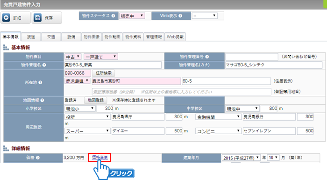
Task: Click help icon beside 価格
Action: click(38, 158)
